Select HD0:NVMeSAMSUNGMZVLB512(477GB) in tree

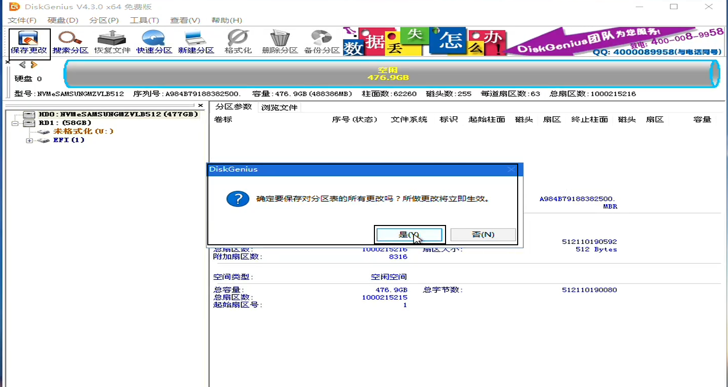pyautogui.click(x=118, y=115)
